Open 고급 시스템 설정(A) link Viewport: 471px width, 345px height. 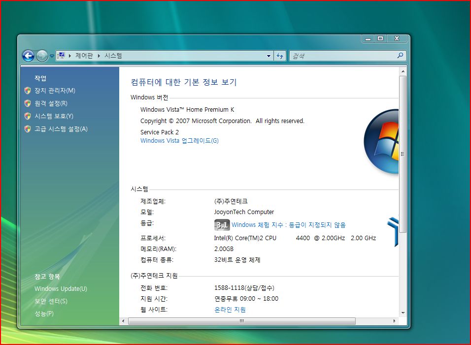coord(61,129)
